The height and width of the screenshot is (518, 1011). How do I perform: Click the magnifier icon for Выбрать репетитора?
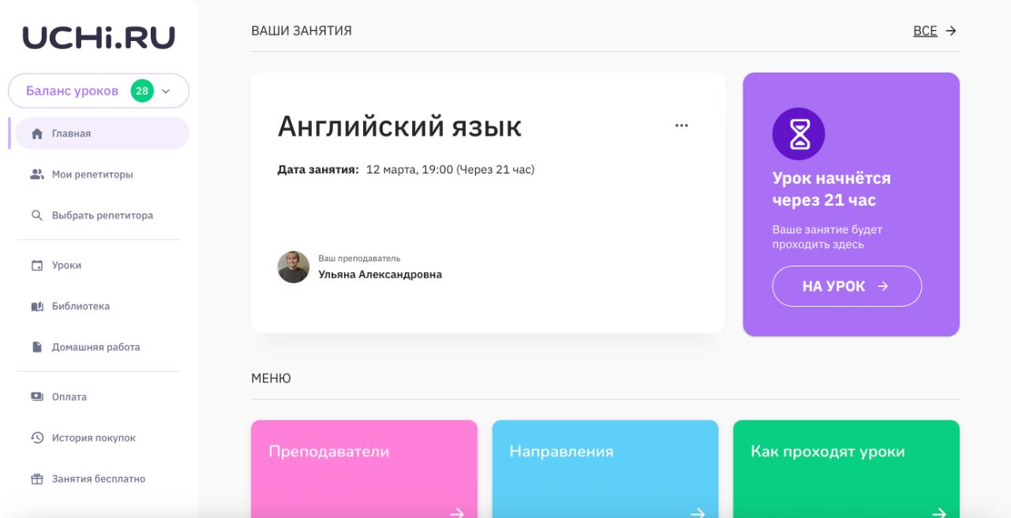pyautogui.click(x=36, y=215)
